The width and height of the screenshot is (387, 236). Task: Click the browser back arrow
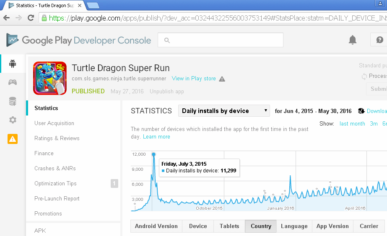click(x=7, y=18)
